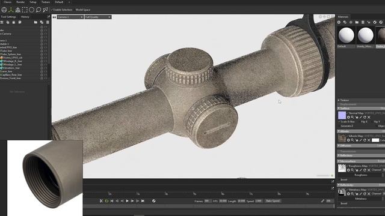
Task: Click the white Albedo color swatch
Action: (x=375, y=140)
